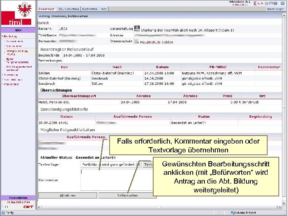Click the FB-Mittel column header
This screenshot has height=216, width=288.
[x=218, y=67]
